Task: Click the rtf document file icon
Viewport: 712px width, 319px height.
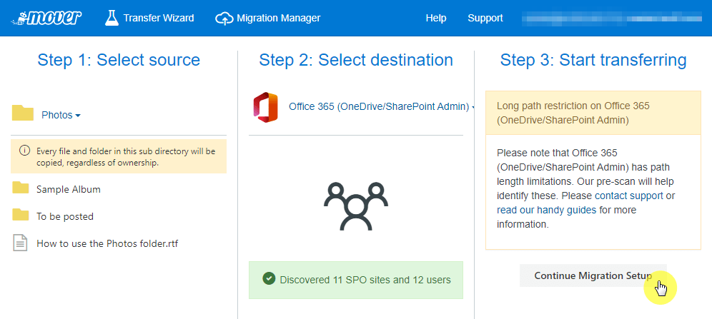Action: pyautogui.click(x=19, y=243)
